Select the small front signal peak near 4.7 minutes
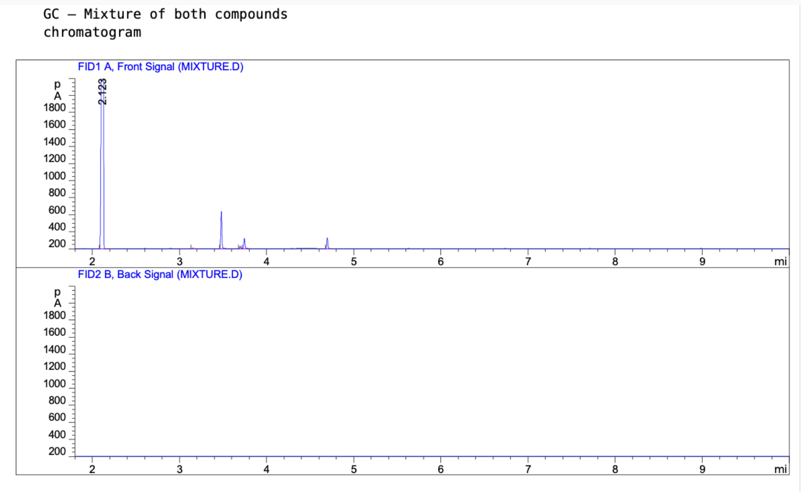The image size is (801, 492). pos(327,243)
